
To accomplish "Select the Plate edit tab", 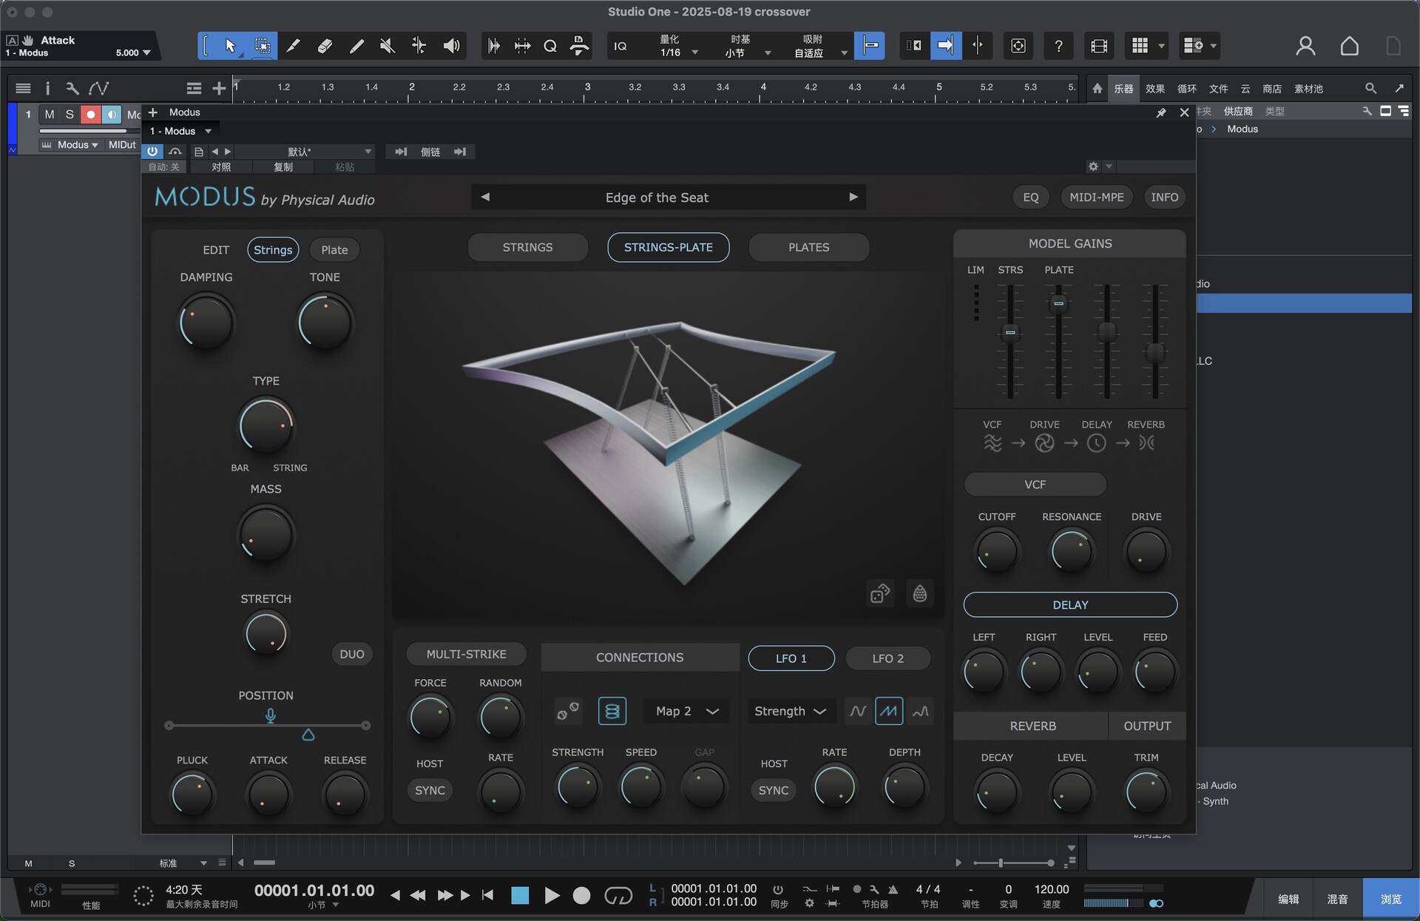I will click(x=334, y=250).
